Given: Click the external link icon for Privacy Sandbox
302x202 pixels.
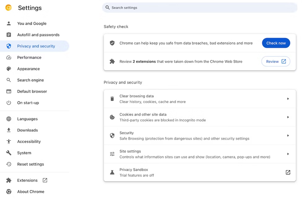Looking at the screenshot, I should (x=288, y=172).
